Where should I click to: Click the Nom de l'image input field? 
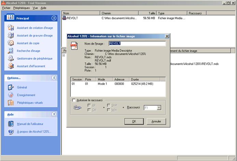pyautogui.click(x=137, y=44)
